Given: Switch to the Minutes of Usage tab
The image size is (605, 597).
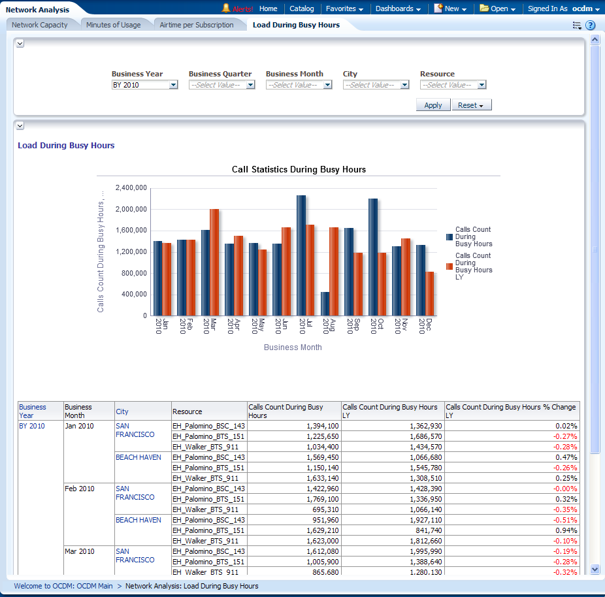Looking at the screenshot, I should click(x=113, y=25).
